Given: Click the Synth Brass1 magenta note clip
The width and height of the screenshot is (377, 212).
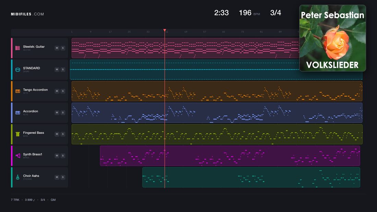Looking at the screenshot, I should point(230,156).
